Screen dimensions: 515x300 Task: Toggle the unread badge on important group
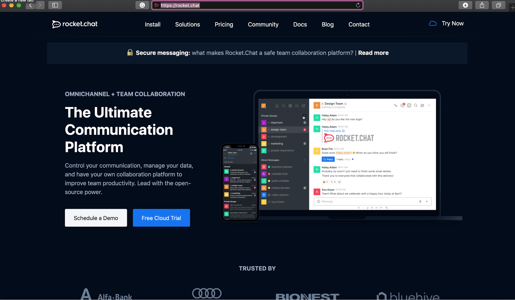pyautogui.click(x=304, y=122)
